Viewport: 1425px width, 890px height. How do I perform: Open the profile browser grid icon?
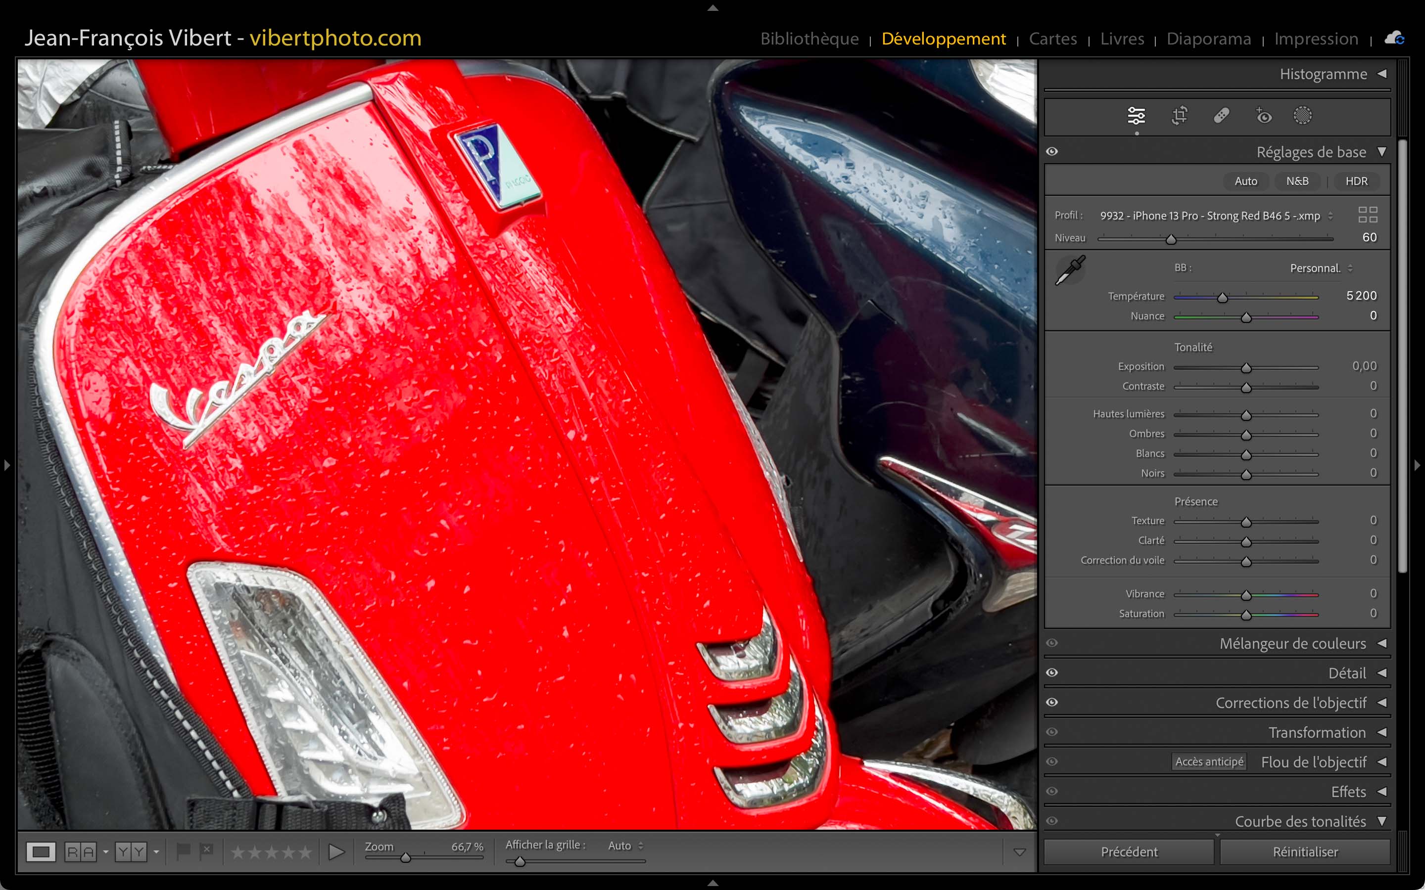[x=1367, y=215]
